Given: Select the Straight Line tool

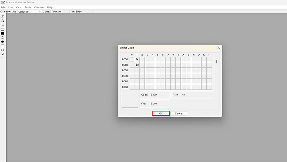Looking at the screenshot, I should 2,25.
